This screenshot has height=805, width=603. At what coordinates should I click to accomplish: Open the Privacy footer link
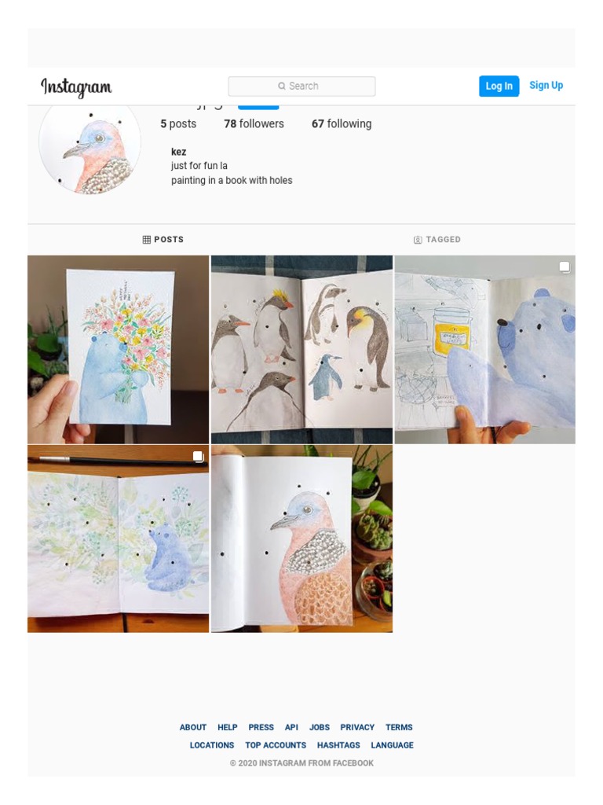click(x=357, y=727)
